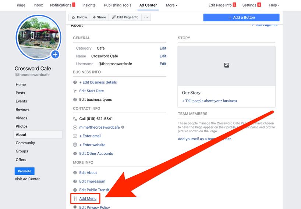Open Posts in the left sidebar

click(20, 93)
